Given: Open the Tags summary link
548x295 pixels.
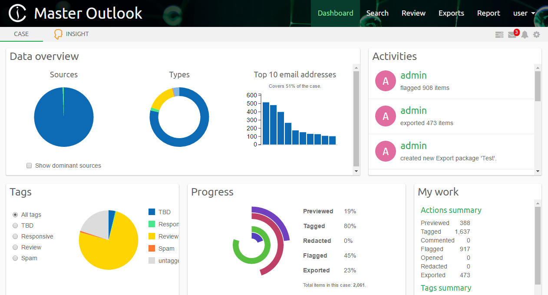Looking at the screenshot, I should coord(446,288).
